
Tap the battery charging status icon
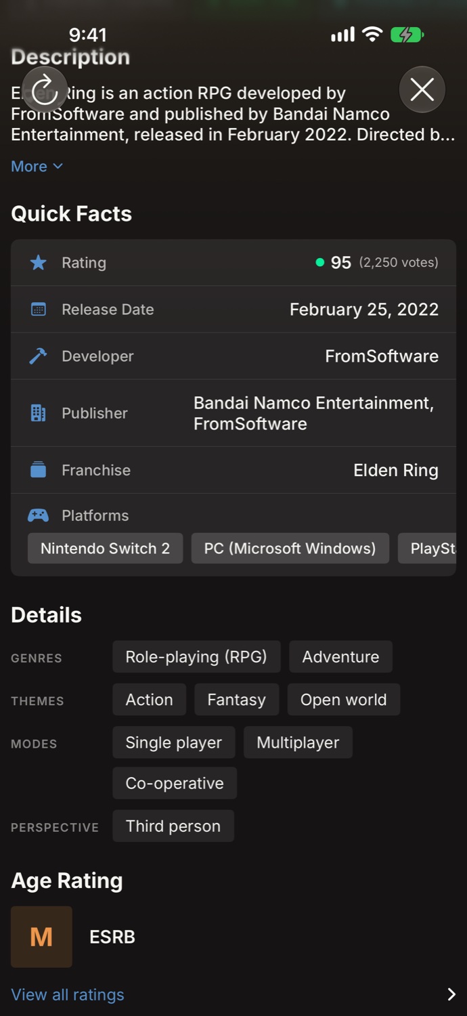[x=407, y=35]
